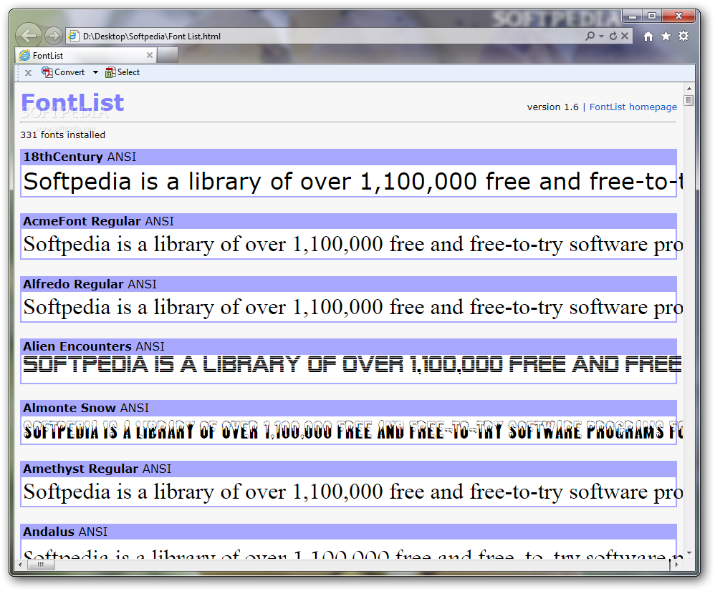Go back with the browser Back arrow
This screenshot has width=715, height=591.
click(29, 35)
